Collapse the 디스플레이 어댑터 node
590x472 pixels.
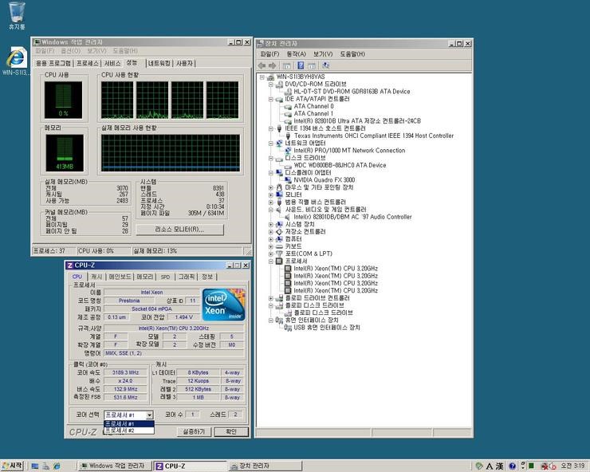click(270, 172)
